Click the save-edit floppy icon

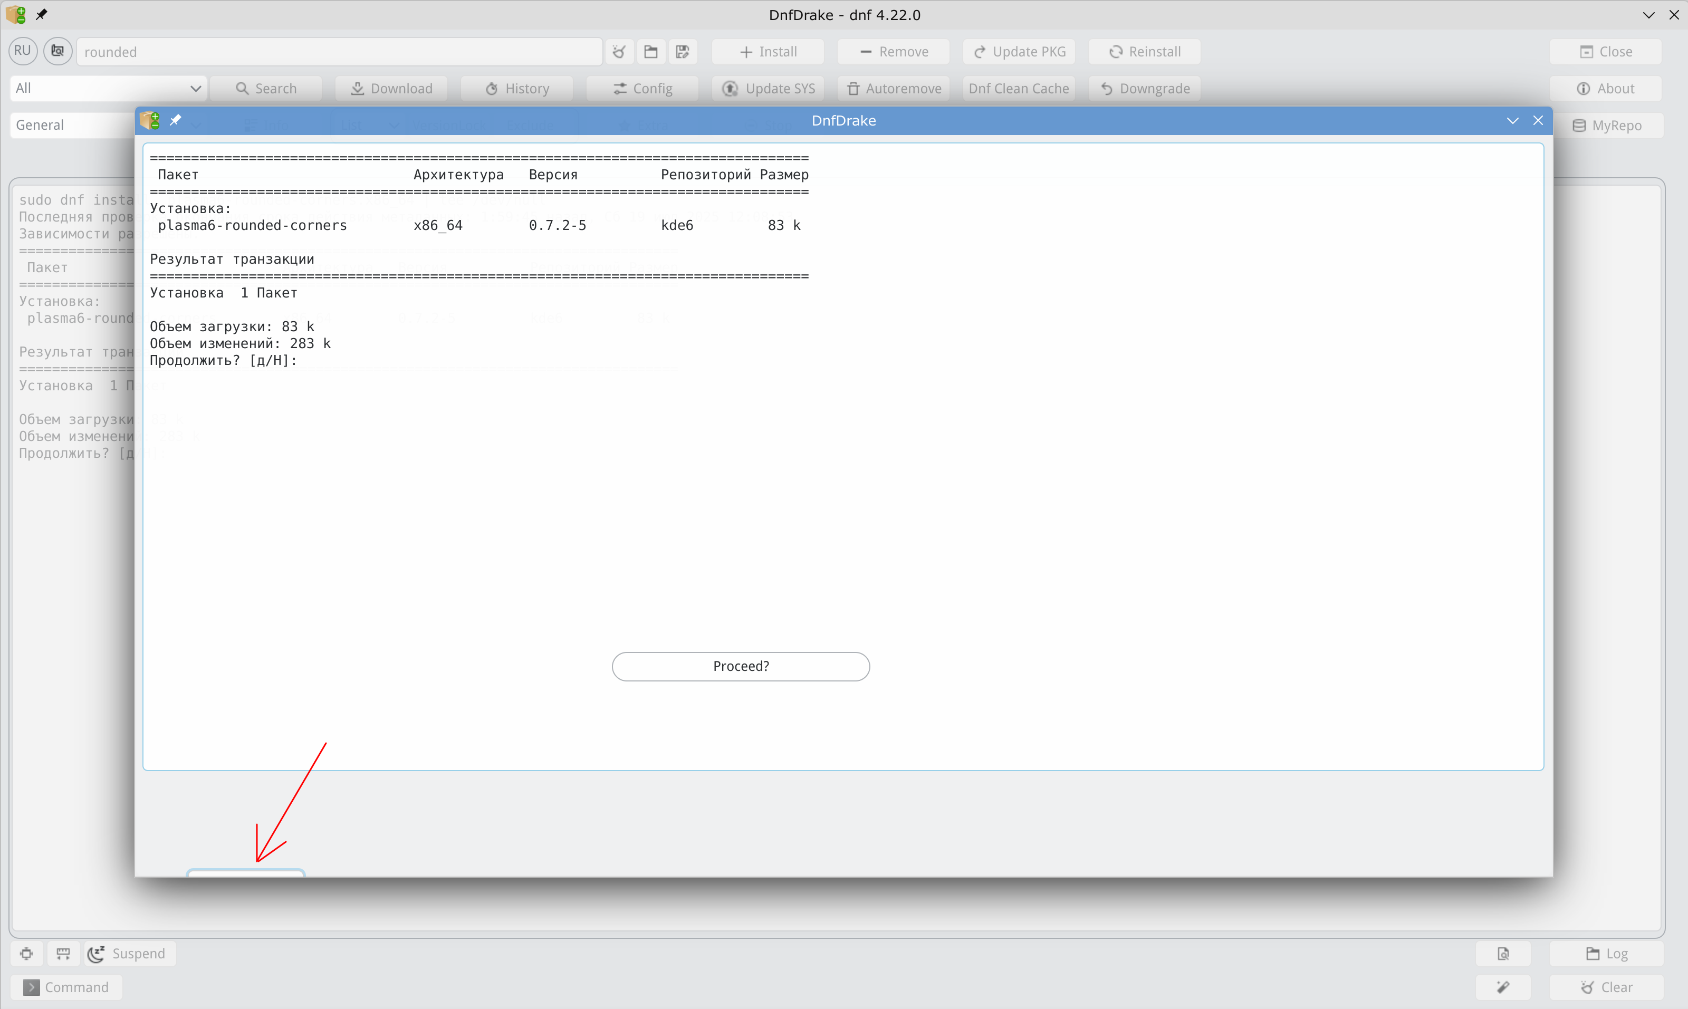683,52
